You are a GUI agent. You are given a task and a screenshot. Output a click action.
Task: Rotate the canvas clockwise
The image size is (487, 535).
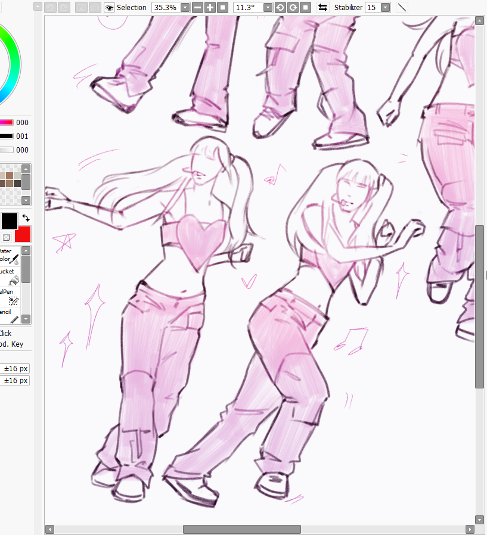pos(291,7)
